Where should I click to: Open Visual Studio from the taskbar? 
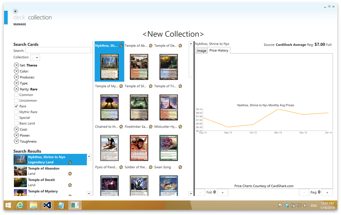click(x=47, y=205)
